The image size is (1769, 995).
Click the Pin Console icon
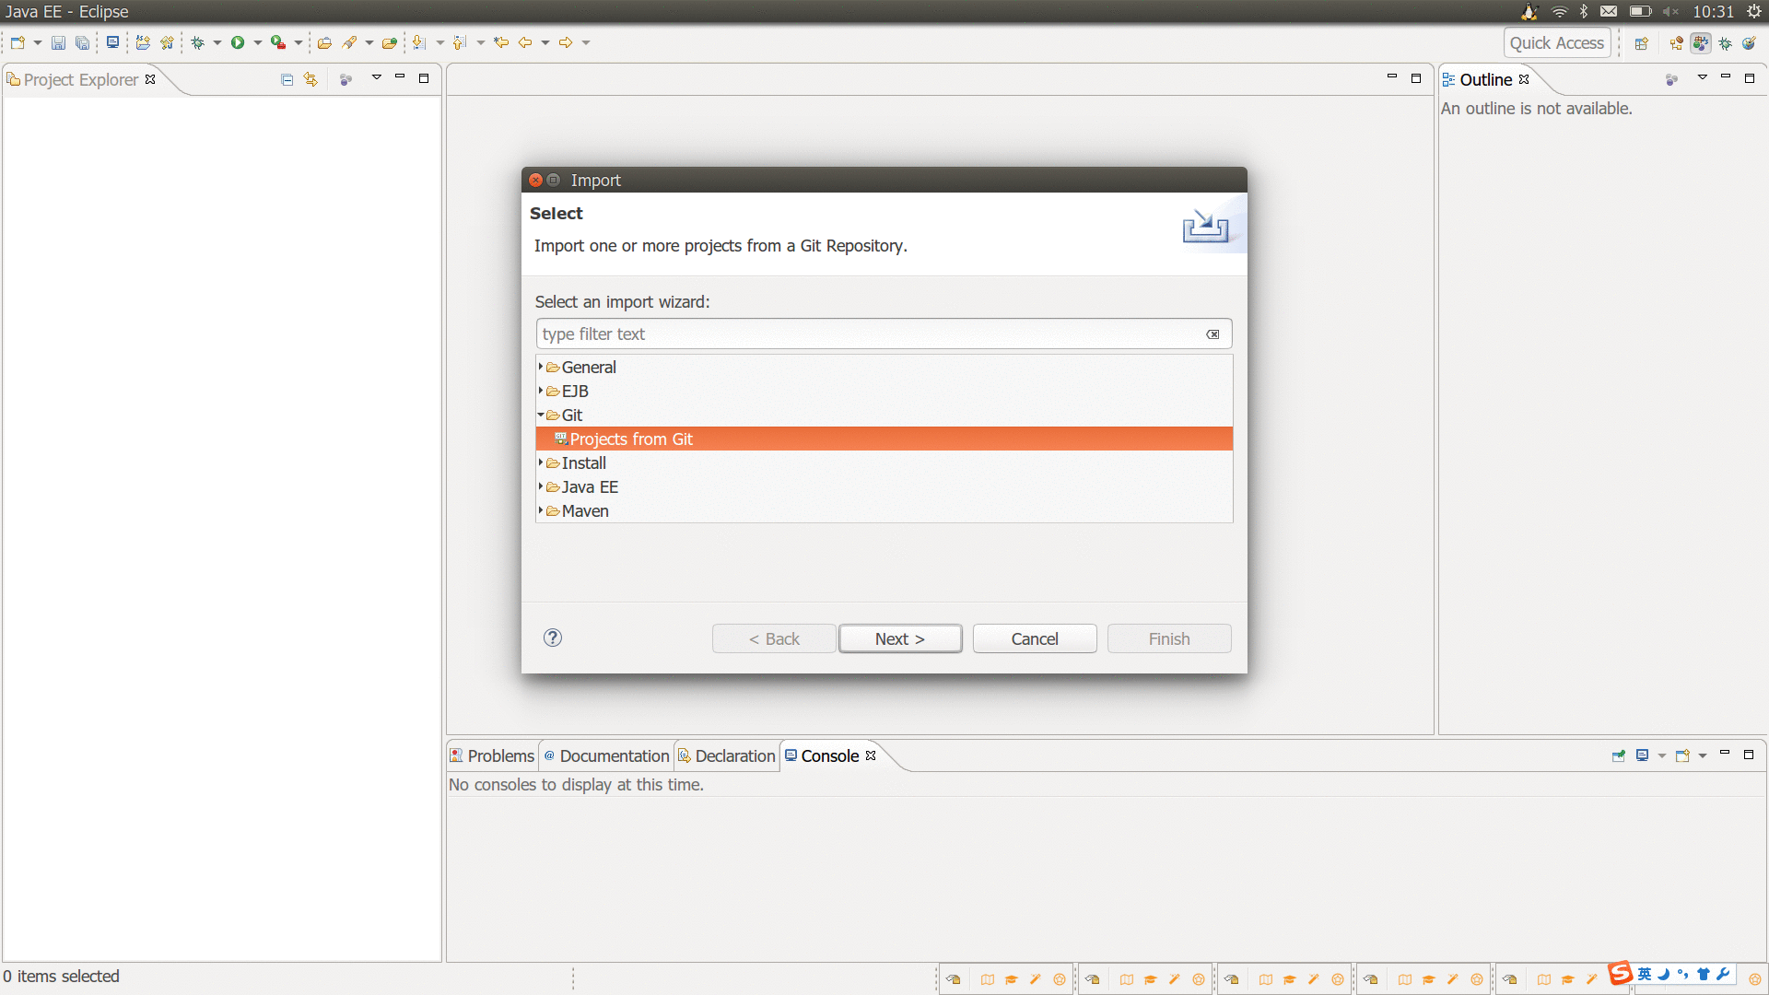point(1619,755)
